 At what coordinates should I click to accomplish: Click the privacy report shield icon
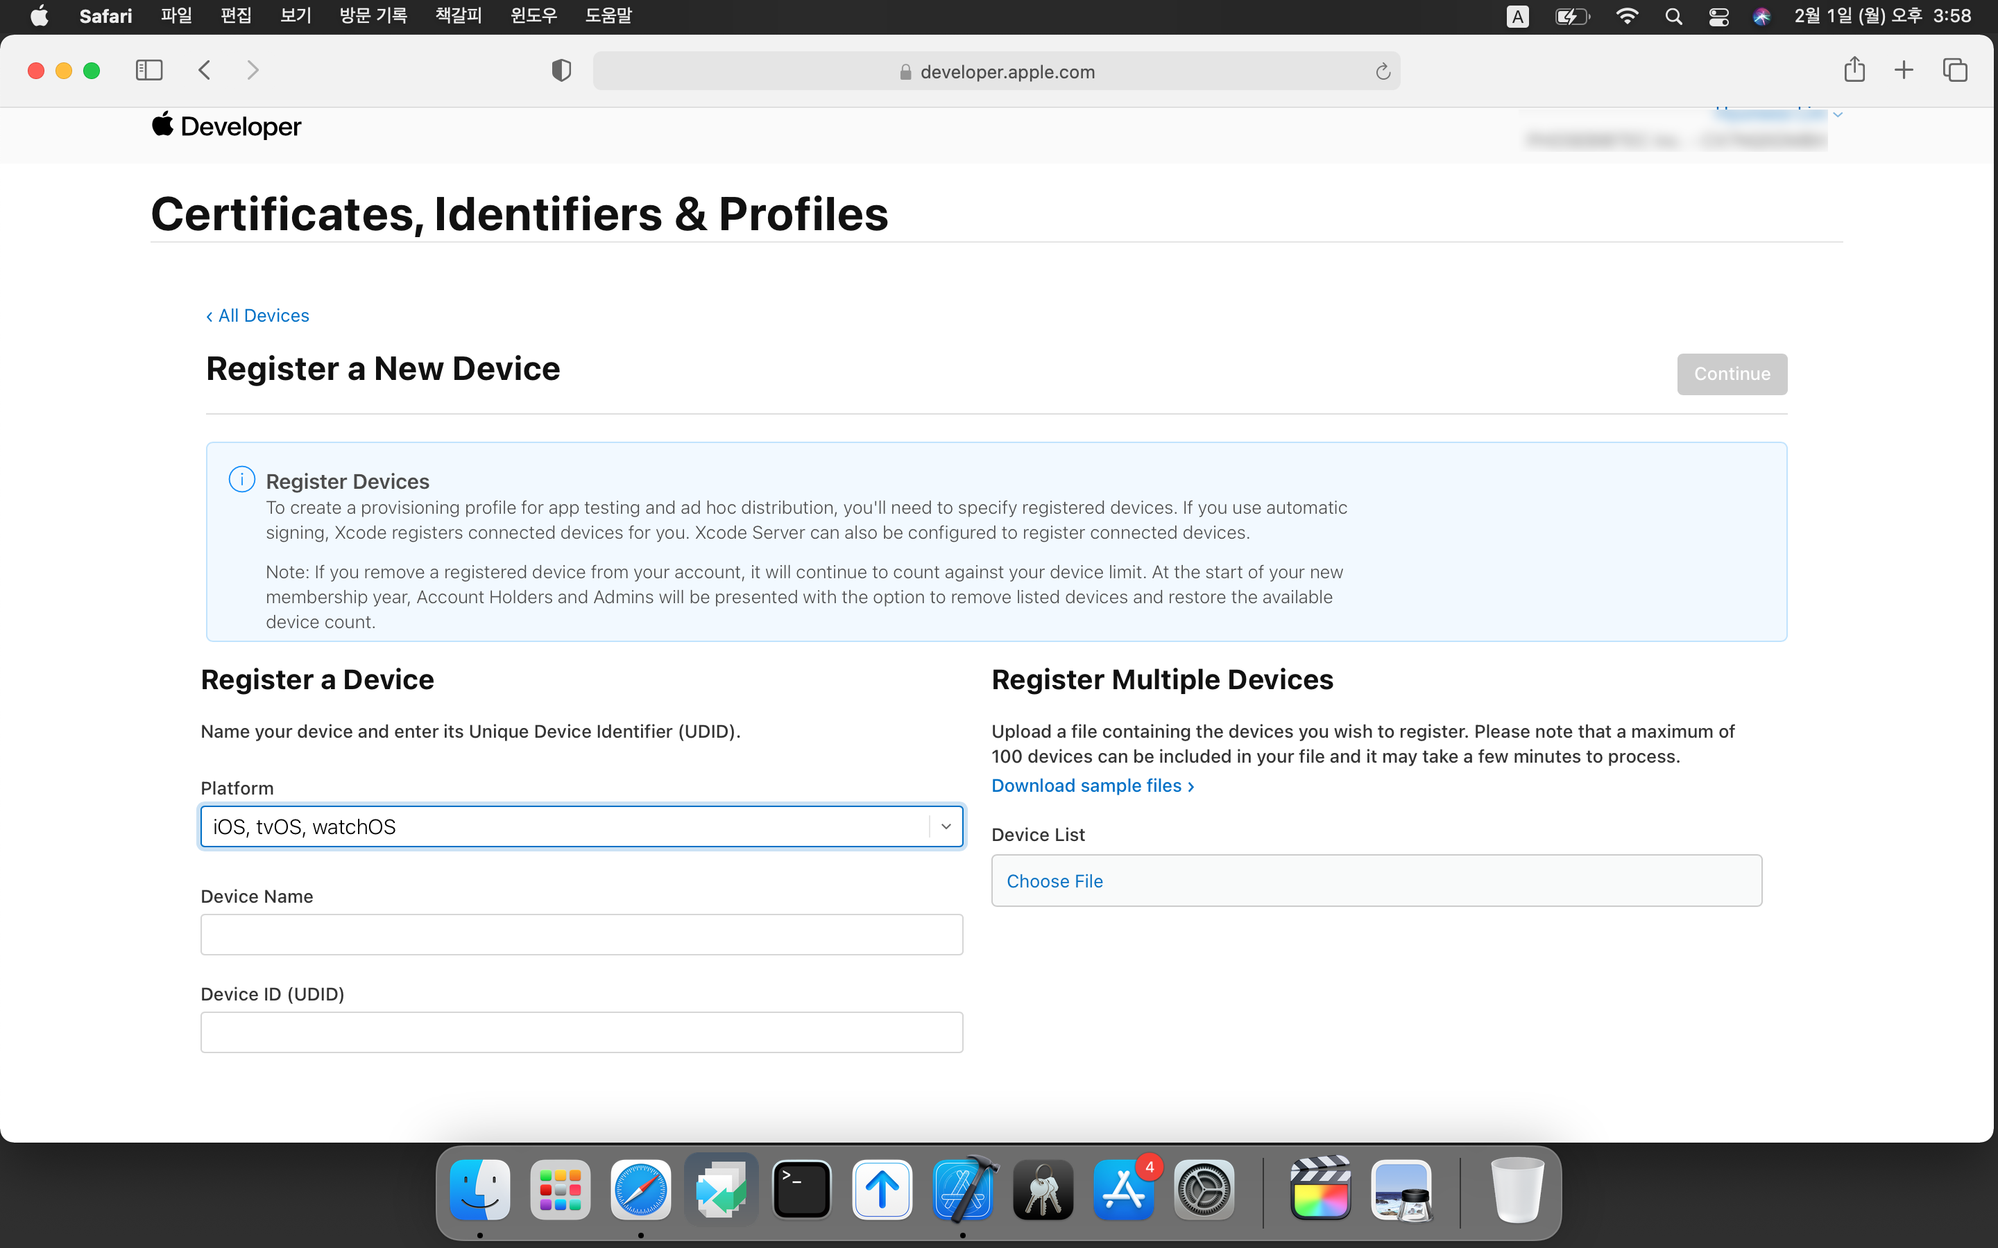coord(561,71)
